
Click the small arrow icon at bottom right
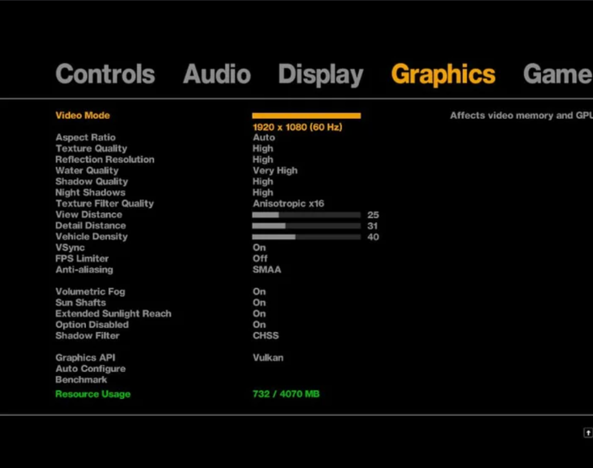click(x=588, y=433)
